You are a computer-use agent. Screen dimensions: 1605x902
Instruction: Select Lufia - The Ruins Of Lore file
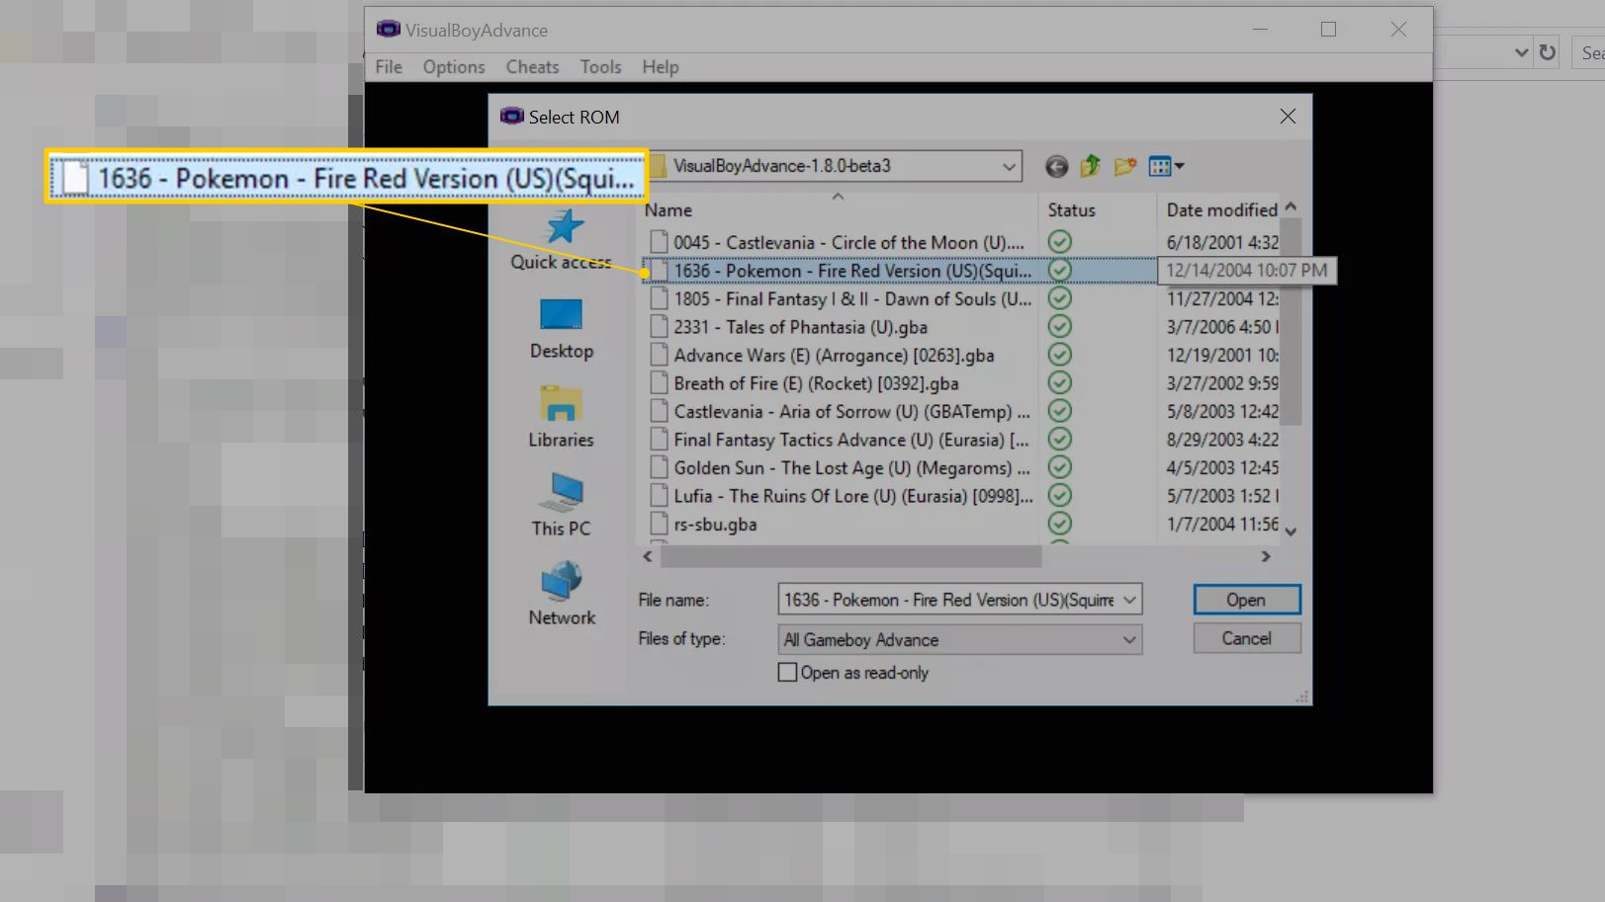pos(853,496)
